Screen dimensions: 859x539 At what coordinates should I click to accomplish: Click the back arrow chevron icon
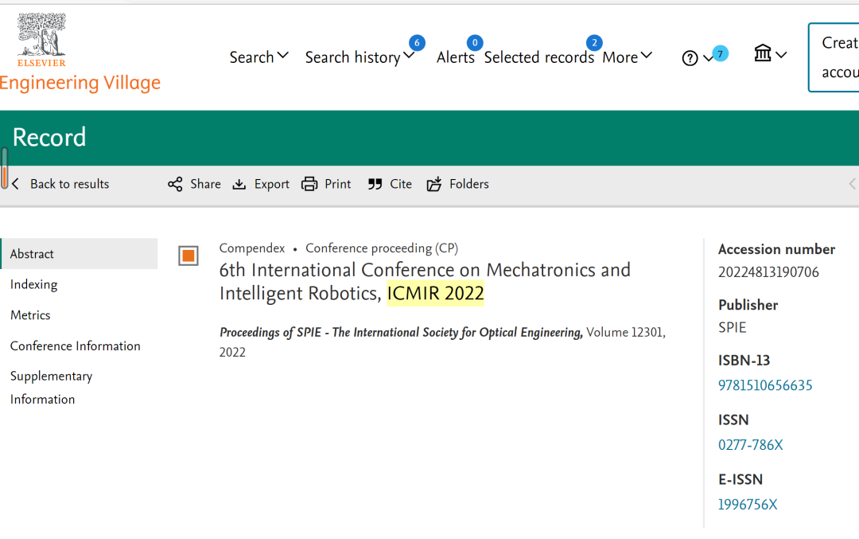(15, 184)
